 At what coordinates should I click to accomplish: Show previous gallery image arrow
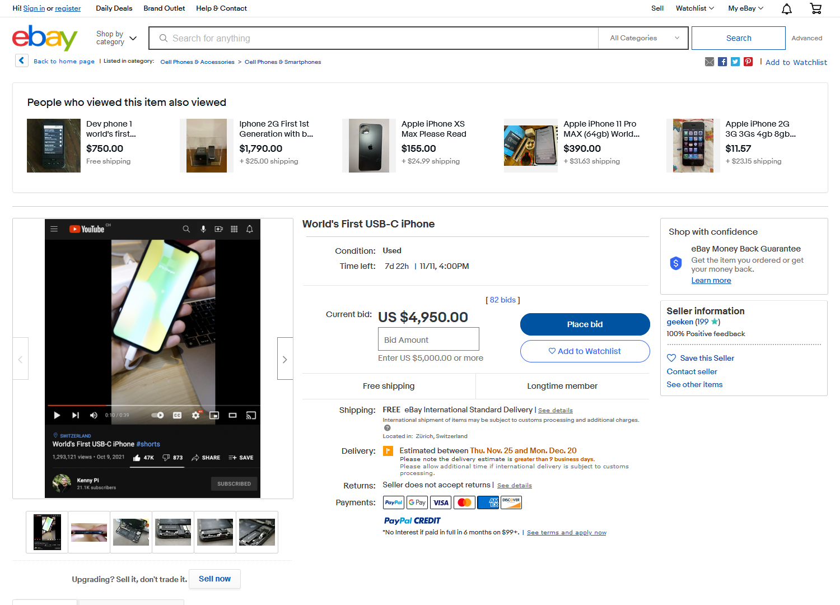[21, 359]
